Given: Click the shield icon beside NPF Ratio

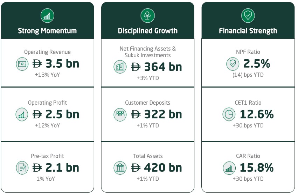Looking at the screenshot, I should click(x=233, y=64).
